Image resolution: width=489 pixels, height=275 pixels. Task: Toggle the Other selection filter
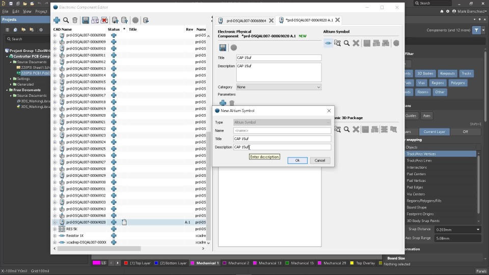pyautogui.click(x=440, y=92)
